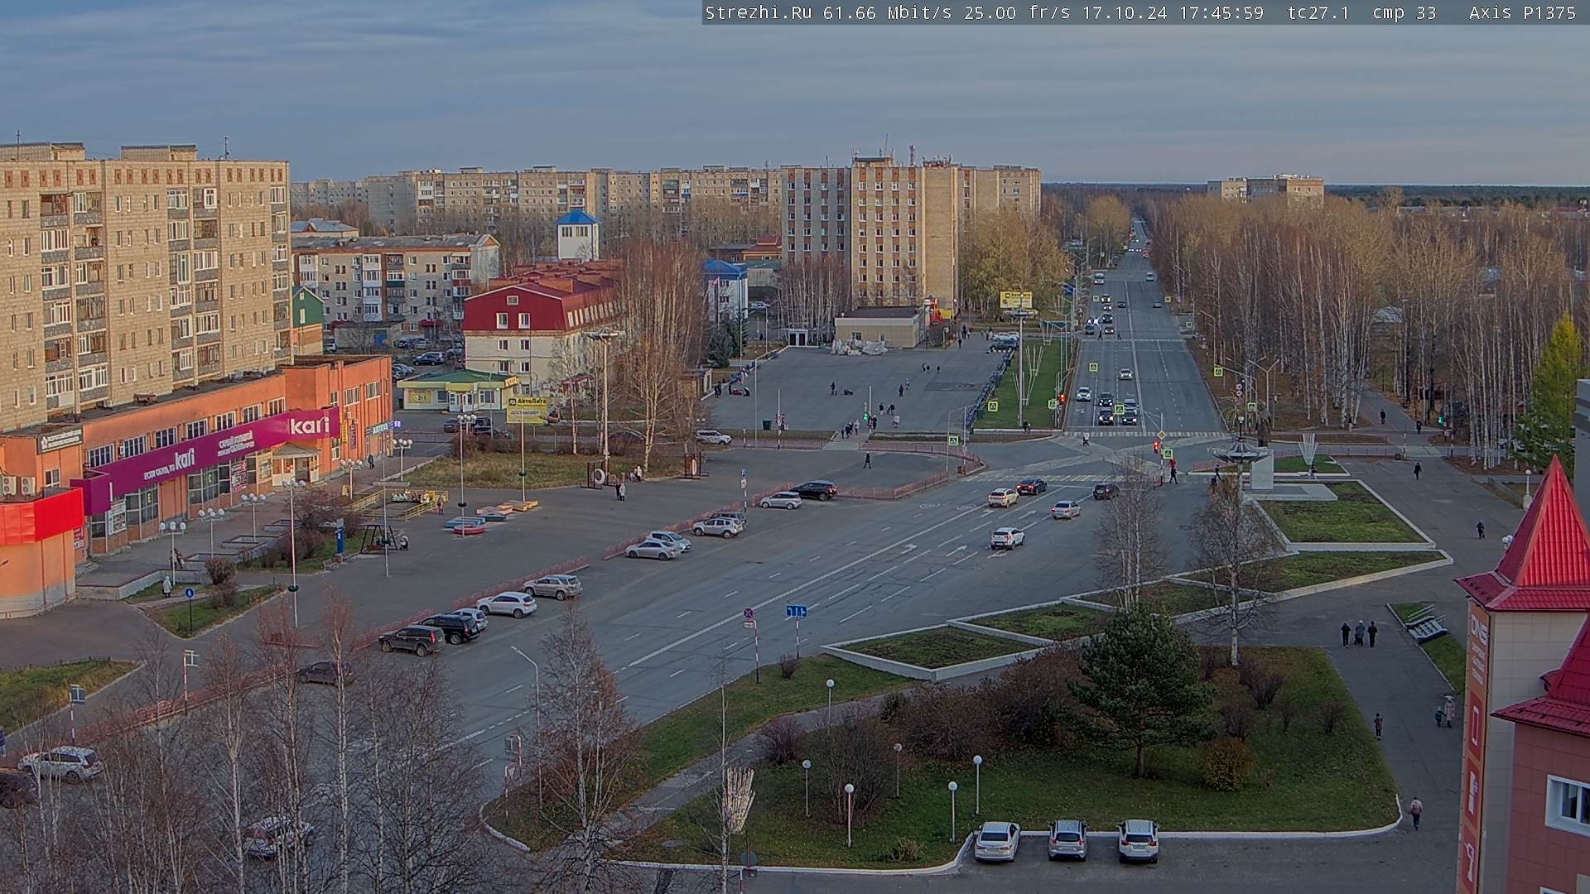Select the Axis P1375 camera model text
Image resolution: width=1590 pixels, height=894 pixels.
1522,12
